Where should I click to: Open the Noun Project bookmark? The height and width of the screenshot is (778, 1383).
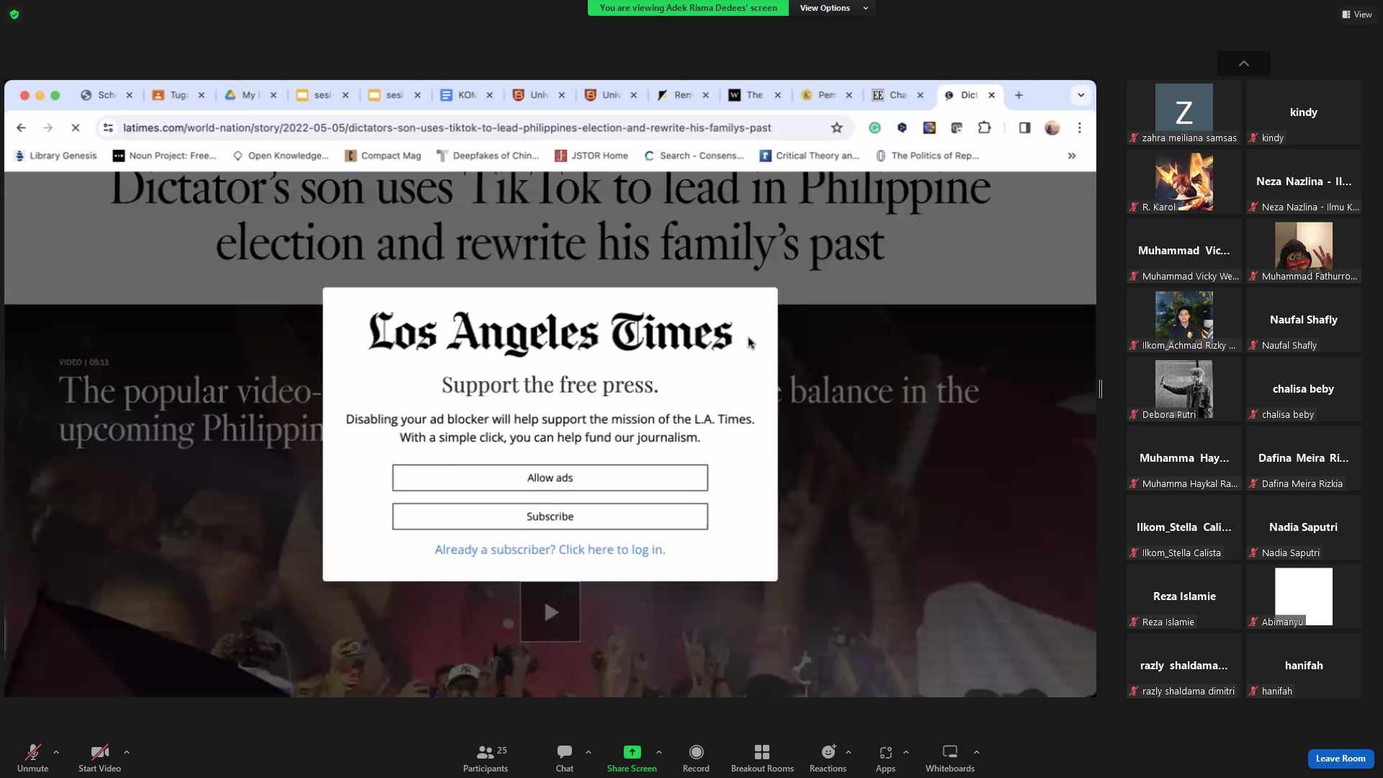click(x=164, y=156)
